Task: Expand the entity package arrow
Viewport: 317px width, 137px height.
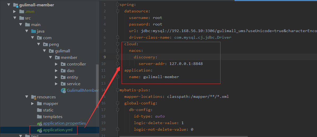Action: point(56,77)
